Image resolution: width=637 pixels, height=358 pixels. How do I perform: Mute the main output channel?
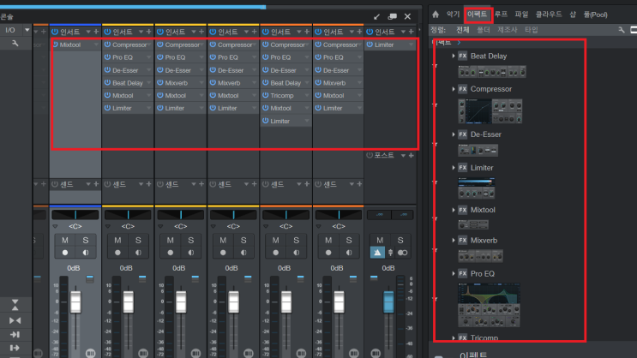point(380,241)
